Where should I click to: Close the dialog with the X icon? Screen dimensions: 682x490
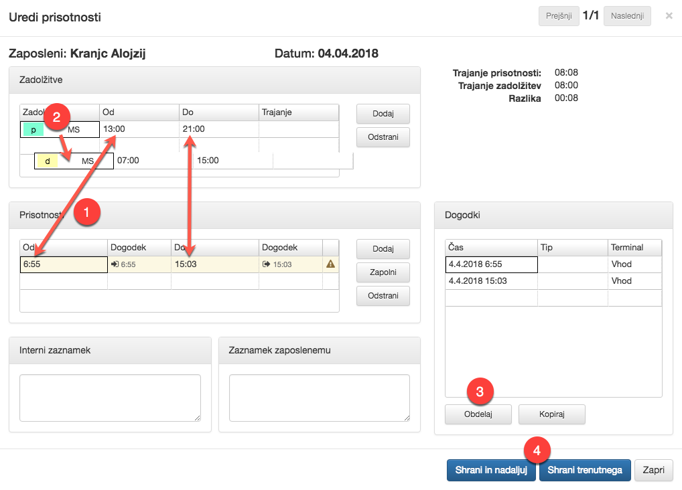tap(669, 16)
